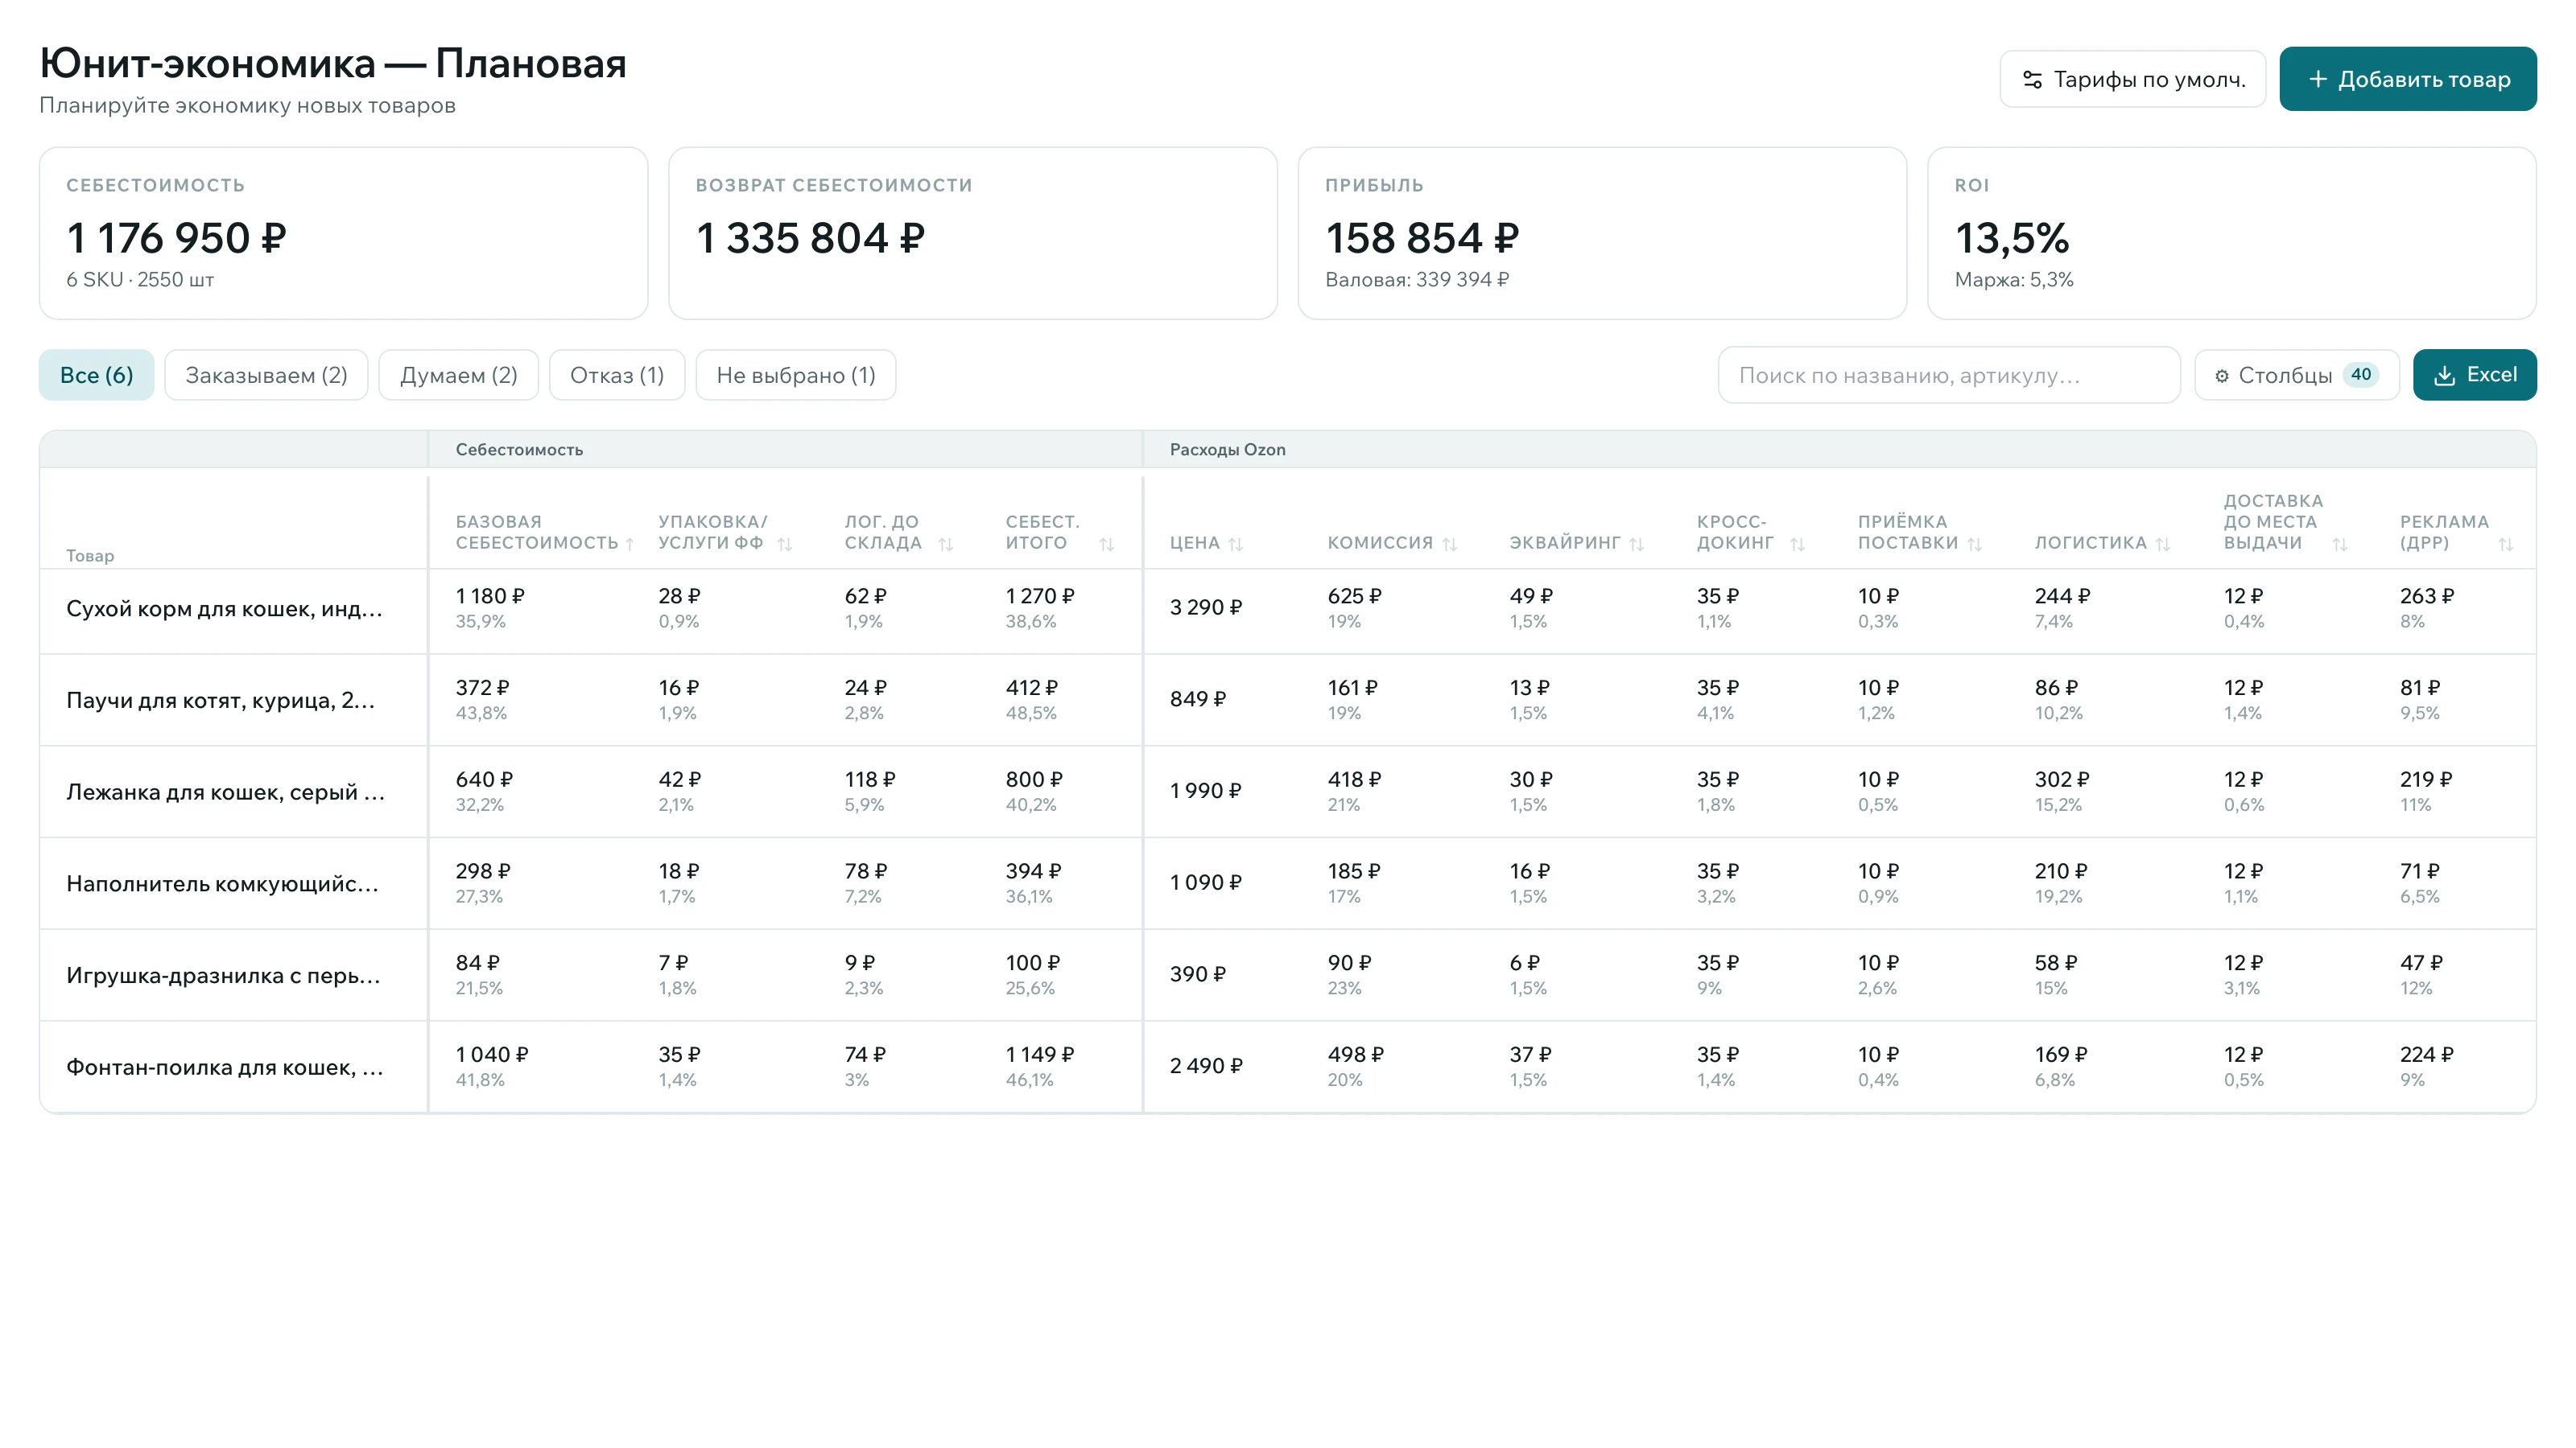Click the plus icon in Добавить товар
Viewport: 2576px width, 1448px height.
[x=2318, y=79]
